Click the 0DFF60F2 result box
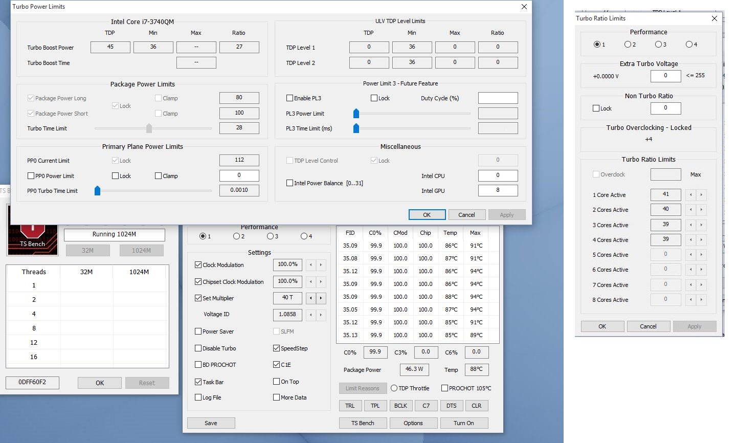Viewport: 737px width, 443px height. point(33,383)
